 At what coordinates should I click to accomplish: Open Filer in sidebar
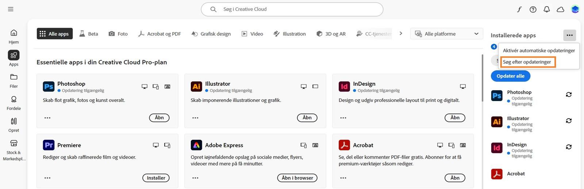14,81
